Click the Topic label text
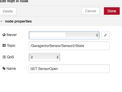The image size is (122, 92). click(x=11, y=45)
